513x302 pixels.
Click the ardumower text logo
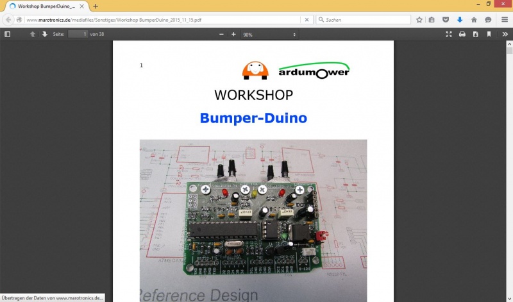point(314,71)
